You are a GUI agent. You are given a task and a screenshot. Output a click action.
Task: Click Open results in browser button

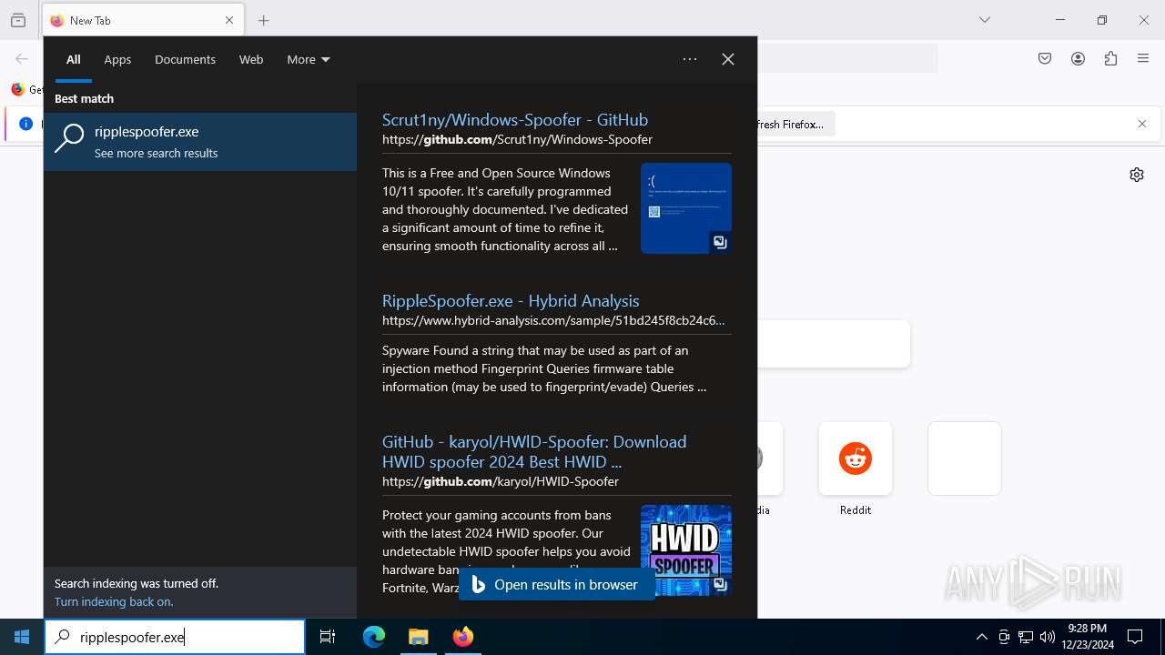point(557,584)
